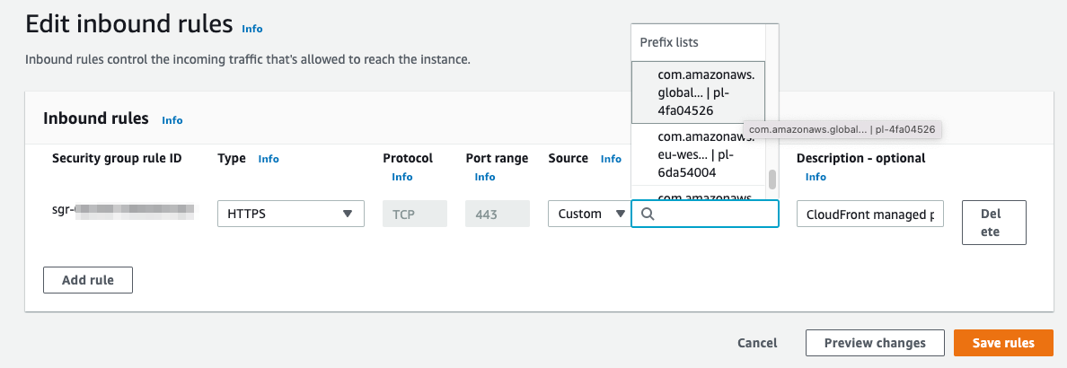The width and height of the screenshot is (1067, 368).
Task: Click the Description field with CloudFront text
Action: (x=869, y=215)
